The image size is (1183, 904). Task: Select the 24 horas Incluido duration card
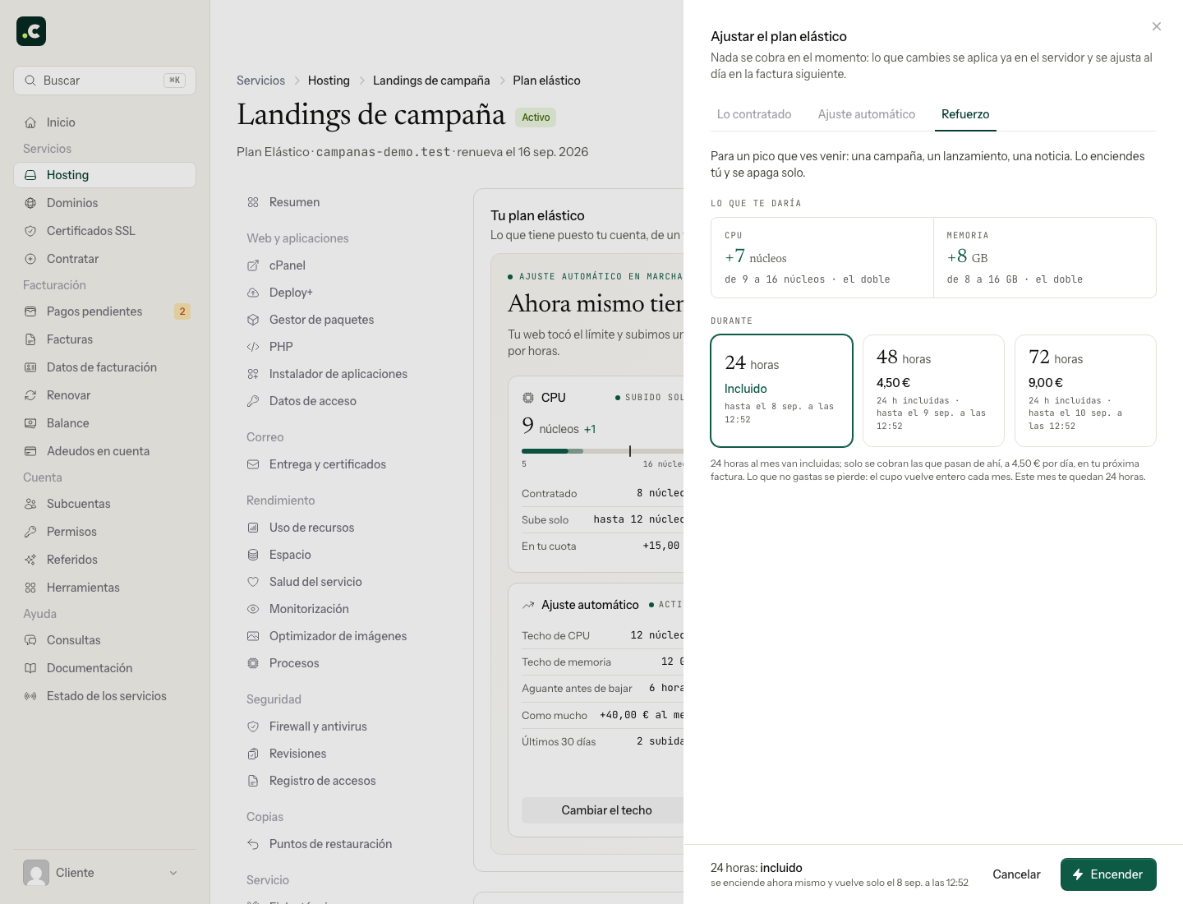pos(781,390)
